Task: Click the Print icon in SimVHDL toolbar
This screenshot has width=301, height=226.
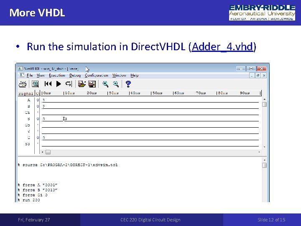Action: click(x=23, y=84)
